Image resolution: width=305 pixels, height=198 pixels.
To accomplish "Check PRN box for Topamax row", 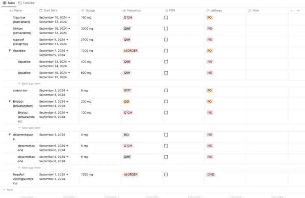I will pyautogui.click(x=166, y=17).
